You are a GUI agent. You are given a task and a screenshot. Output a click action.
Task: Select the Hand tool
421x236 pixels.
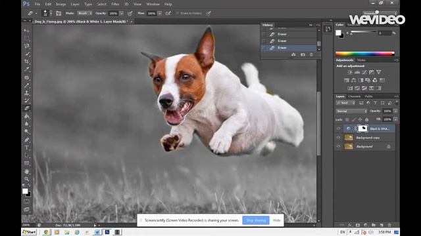coord(26,171)
